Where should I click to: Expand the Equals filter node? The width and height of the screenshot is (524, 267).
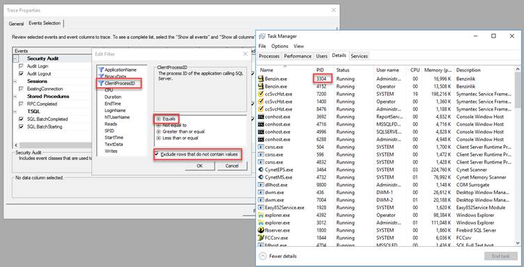[158, 119]
